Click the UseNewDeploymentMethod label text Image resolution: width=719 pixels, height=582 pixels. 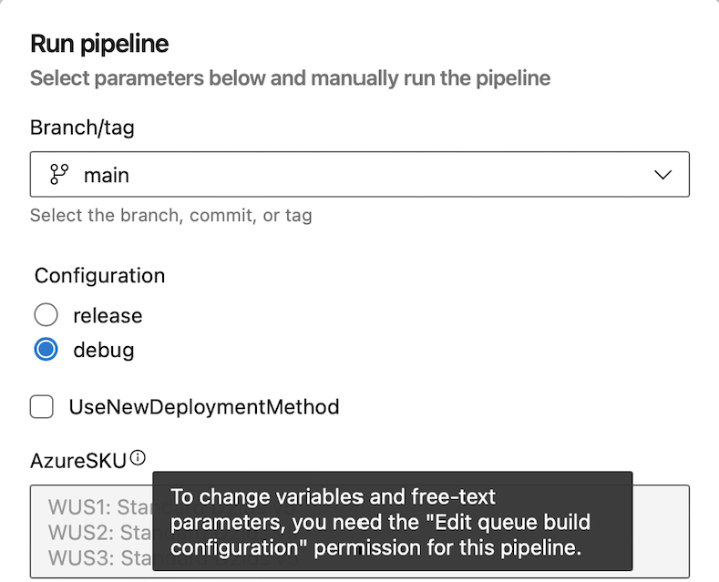click(204, 406)
